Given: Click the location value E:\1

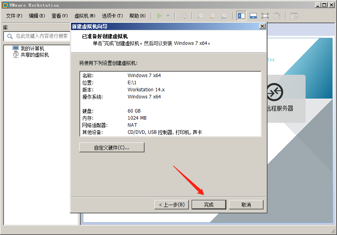Looking at the screenshot, I should (132, 83).
